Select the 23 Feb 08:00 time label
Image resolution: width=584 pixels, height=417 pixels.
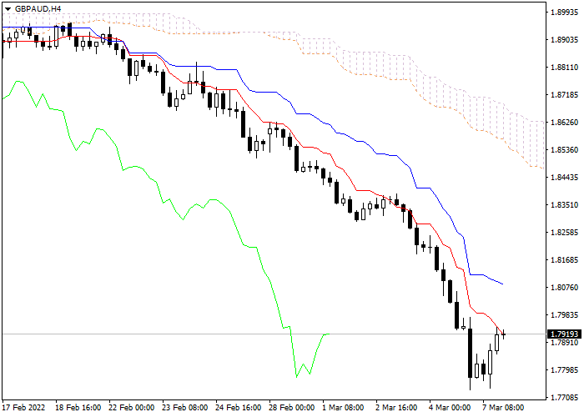[185, 408]
